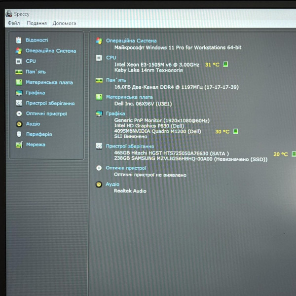Click the drive temperature 20 °C value
This screenshot has width=296, height=296.
coord(281,154)
